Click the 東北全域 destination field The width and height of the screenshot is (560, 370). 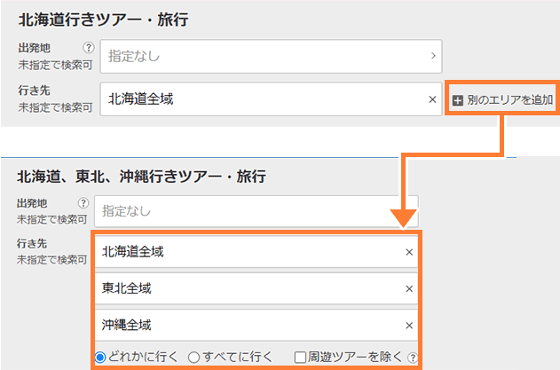pyautogui.click(x=248, y=288)
